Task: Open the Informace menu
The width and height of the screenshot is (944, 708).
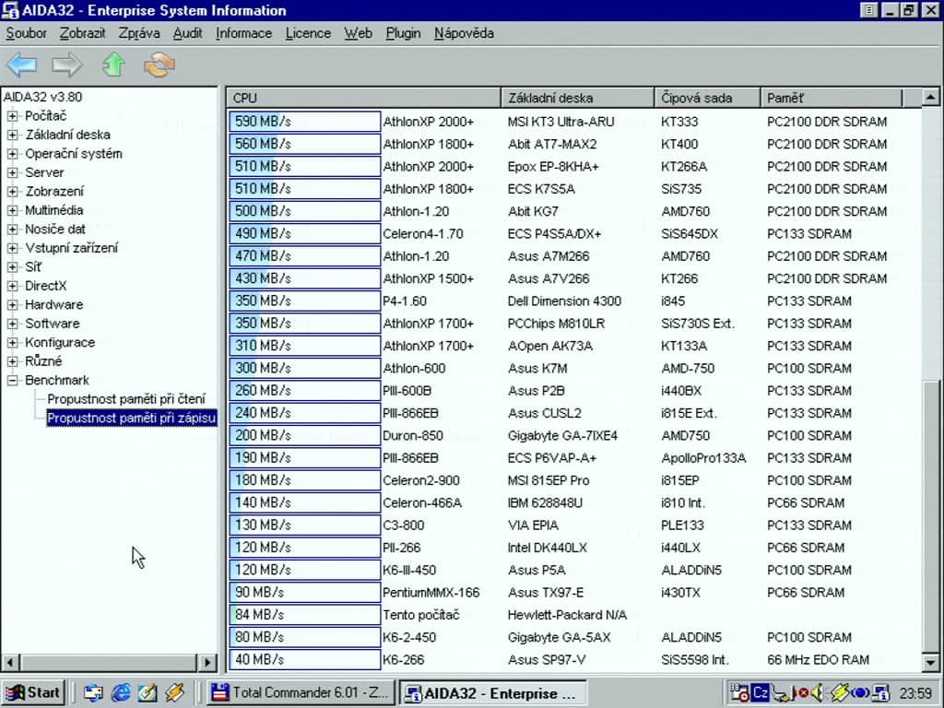Action: click(243, 33)
